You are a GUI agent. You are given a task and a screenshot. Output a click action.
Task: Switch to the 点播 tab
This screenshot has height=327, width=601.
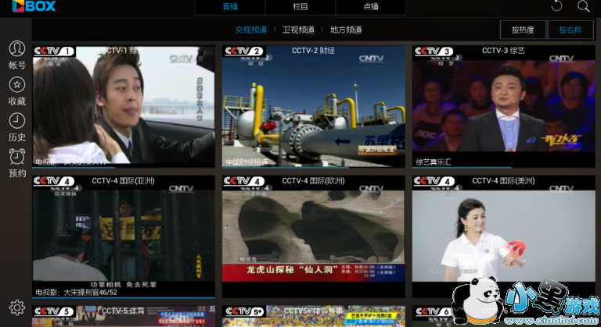[371, 7]
